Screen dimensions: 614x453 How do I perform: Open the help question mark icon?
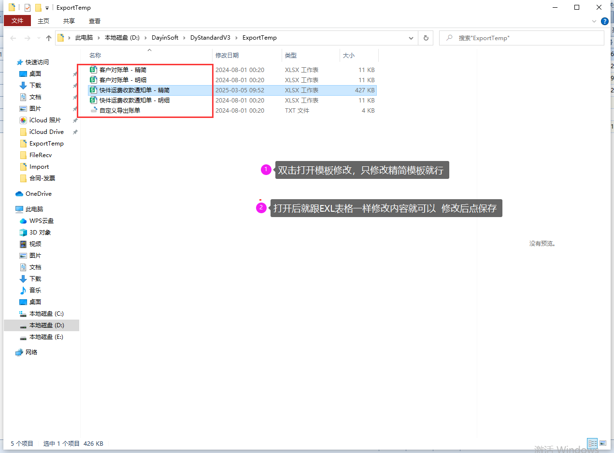pyautogui.click(x=604, y=21)
